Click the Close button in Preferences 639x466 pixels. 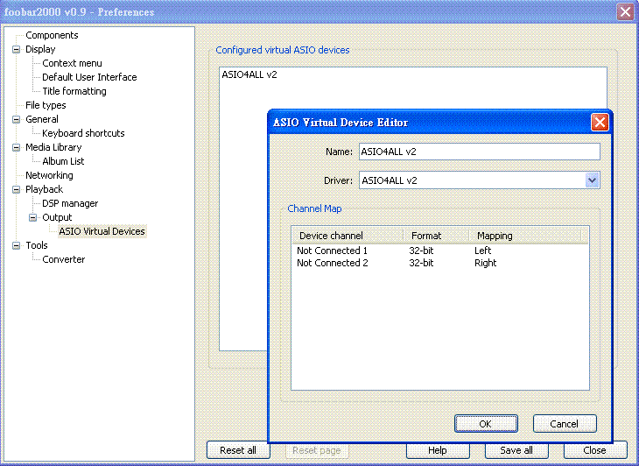coord(595,450)
